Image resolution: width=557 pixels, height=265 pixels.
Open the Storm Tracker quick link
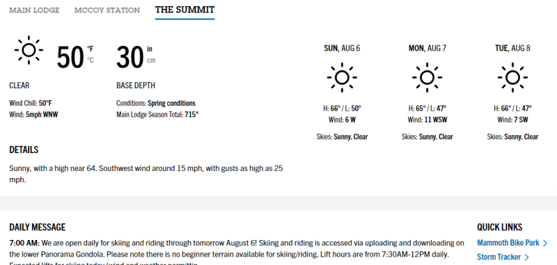coord(499,257)
